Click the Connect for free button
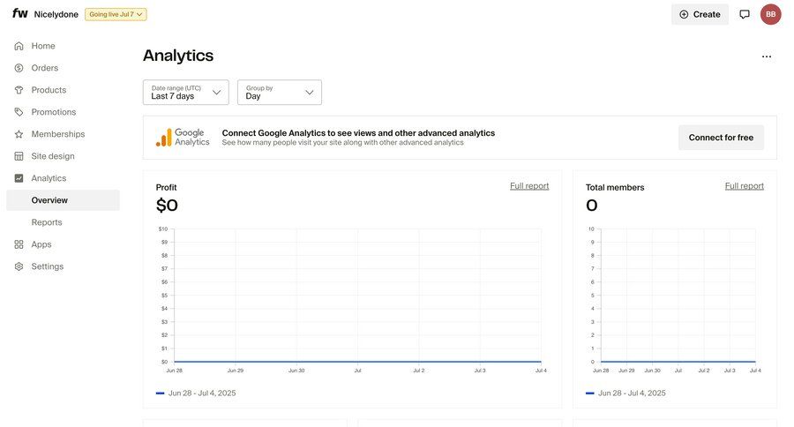 721,138
